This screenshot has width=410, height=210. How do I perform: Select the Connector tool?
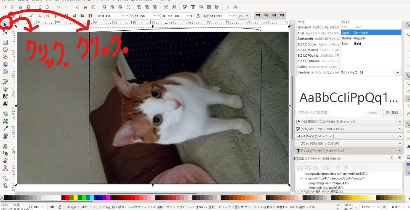click(x=5, y=168)
